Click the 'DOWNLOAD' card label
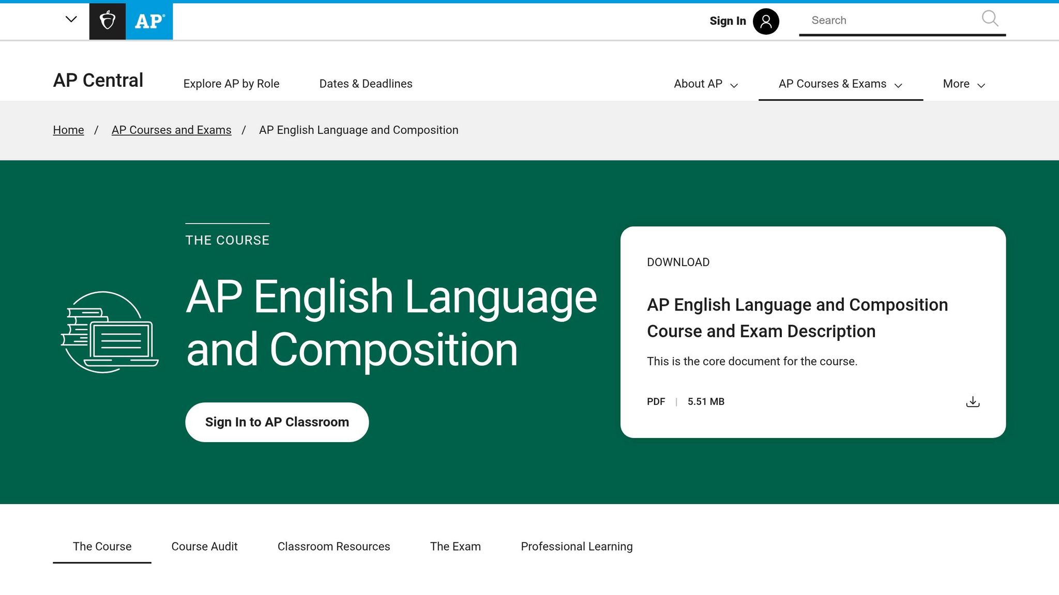This screenshot has height=595, width=1059. coord(678,262)
